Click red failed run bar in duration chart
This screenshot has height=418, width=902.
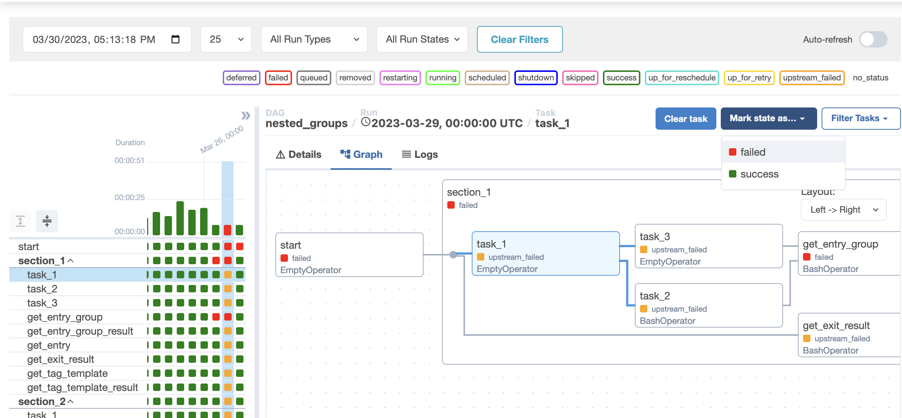[x=228, y=230]
